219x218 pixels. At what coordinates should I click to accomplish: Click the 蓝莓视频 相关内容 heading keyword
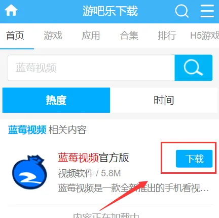point(27,130)
